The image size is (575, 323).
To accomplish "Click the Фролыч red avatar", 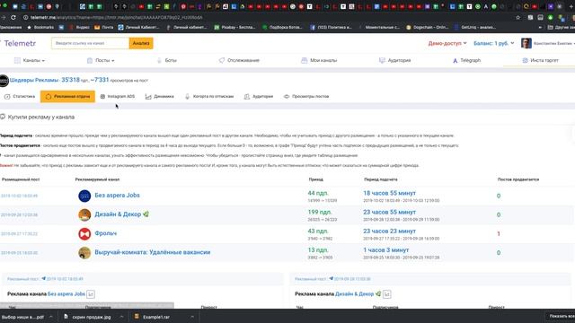I will click(84, 233).
